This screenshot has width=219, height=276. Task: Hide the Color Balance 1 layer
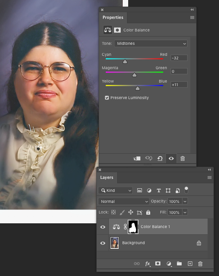click(x=103, y=227)
